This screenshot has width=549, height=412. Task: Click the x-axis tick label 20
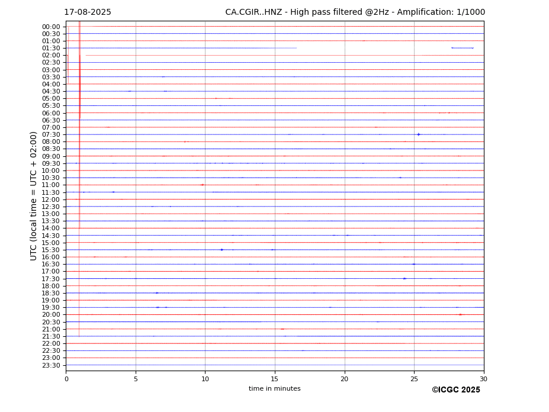345,379
